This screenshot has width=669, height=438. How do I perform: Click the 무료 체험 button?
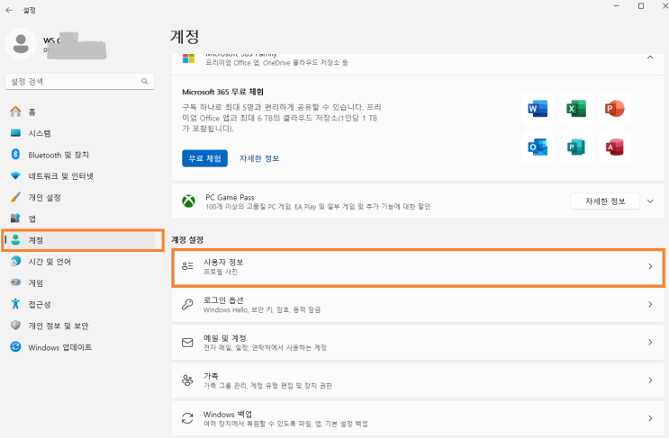click(204, 158)
